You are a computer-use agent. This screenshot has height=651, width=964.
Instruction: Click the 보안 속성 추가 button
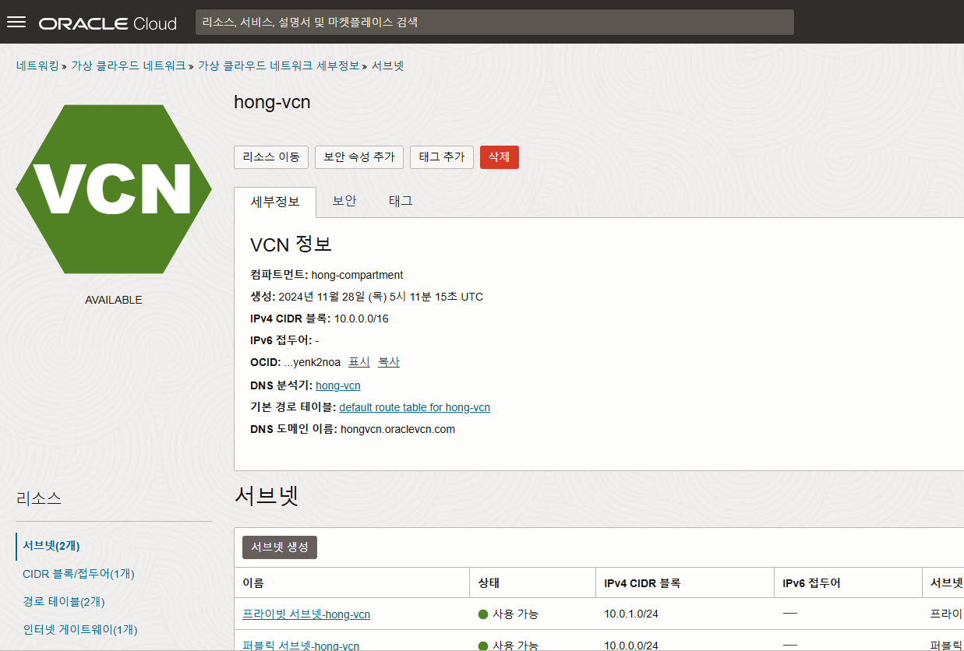tap(359, 157)
